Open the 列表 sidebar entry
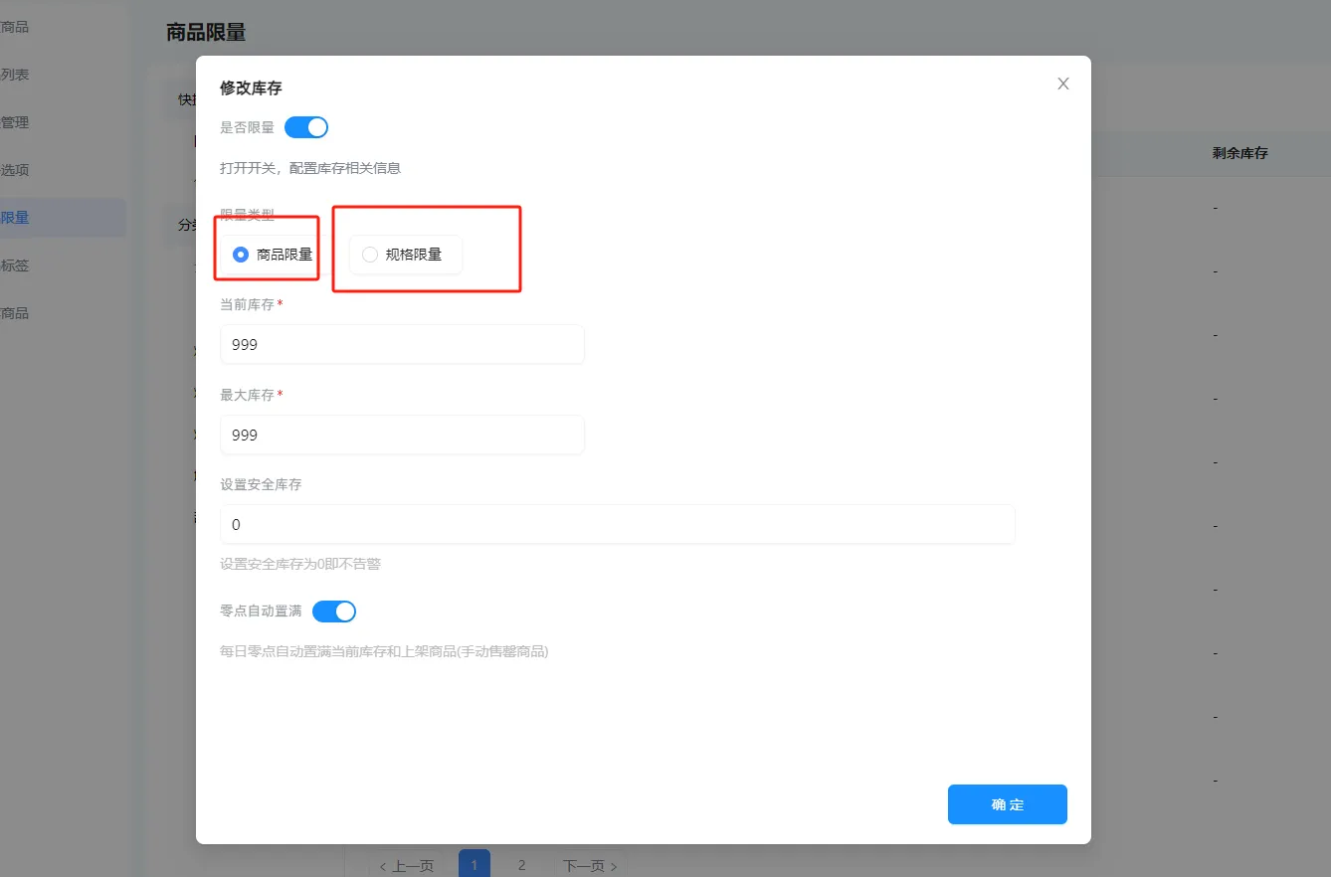Image resolution: width=1331 pixels, height=877 pixels. pos(17,74)
